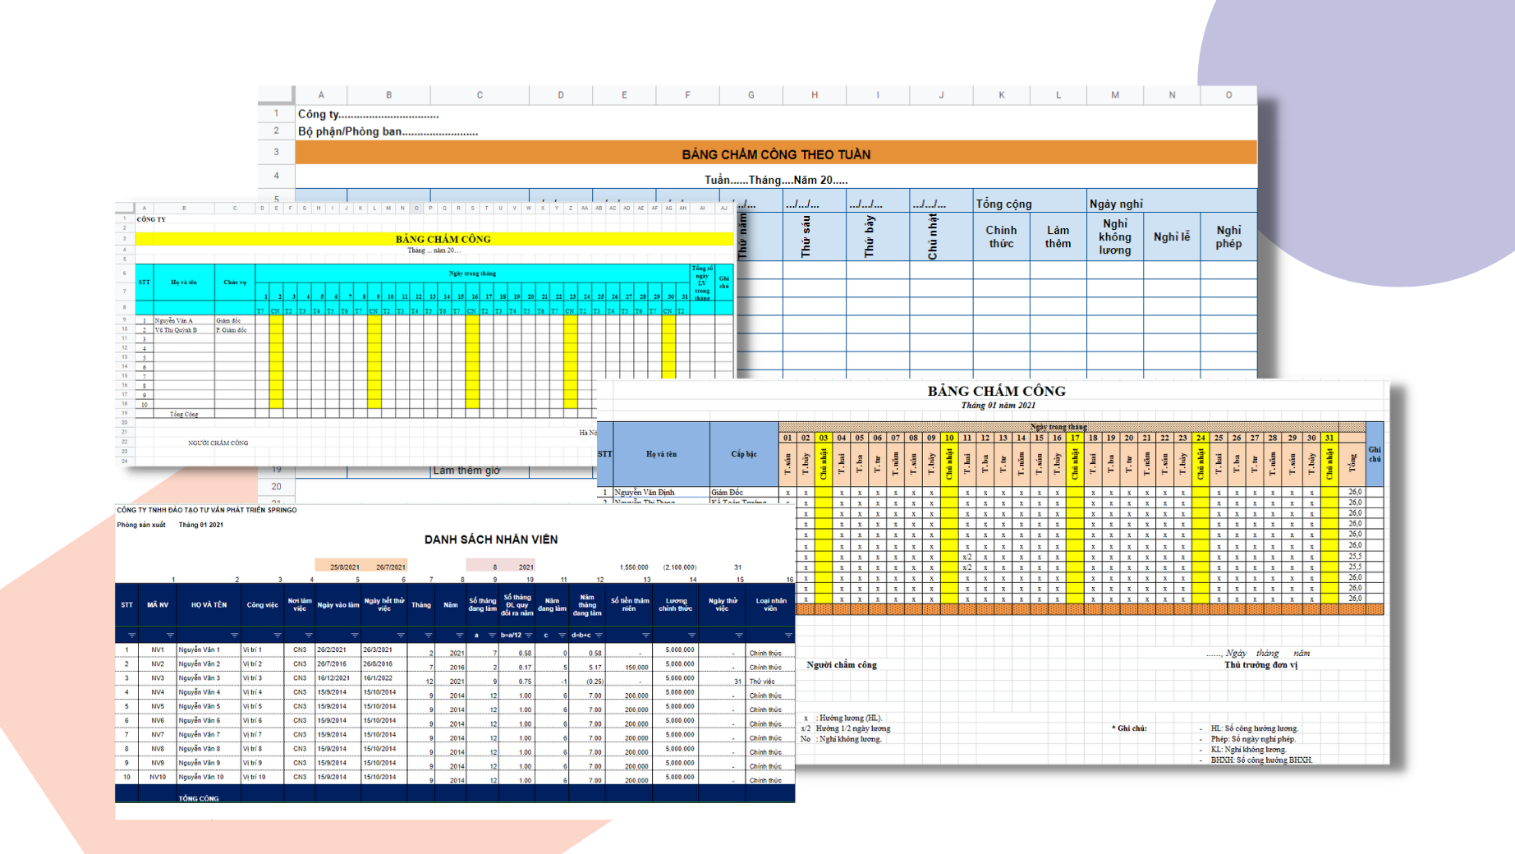
Task: Open the Công việc column filter dropdown
Action: (x=278, y=636)
